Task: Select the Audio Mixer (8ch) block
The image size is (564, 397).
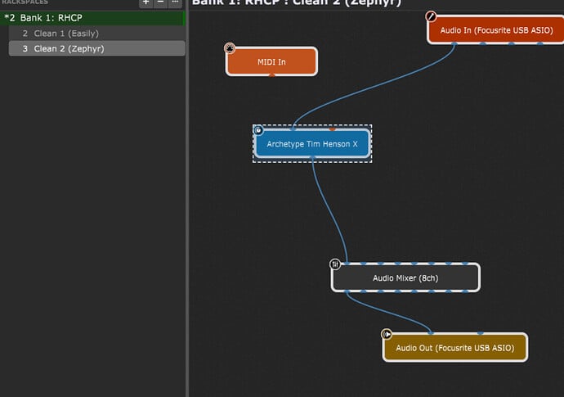Action: tap(405, 278)
